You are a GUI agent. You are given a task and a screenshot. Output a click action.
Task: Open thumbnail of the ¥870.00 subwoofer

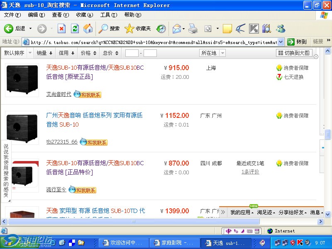point(25,175)
